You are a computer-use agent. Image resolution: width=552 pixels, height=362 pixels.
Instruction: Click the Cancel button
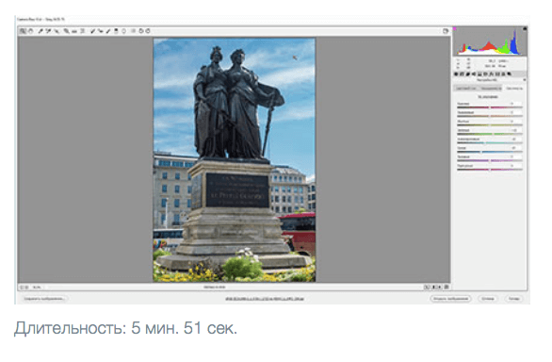click(x=488, y=299)
